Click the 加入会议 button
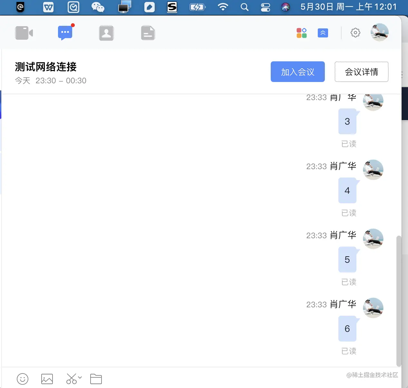 pyautogui.click(x=297, y=72)
